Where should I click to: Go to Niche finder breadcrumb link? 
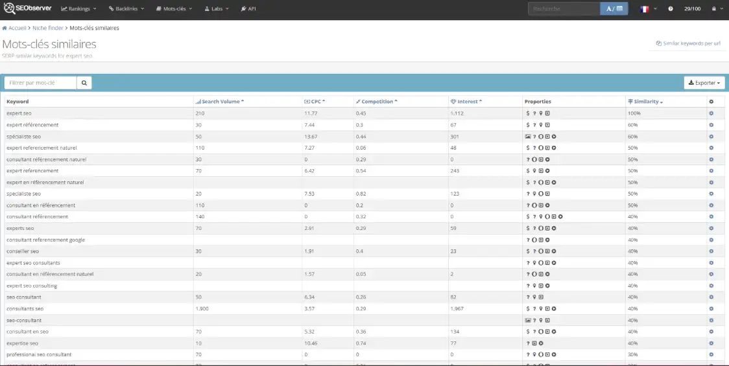coord(48,29)
